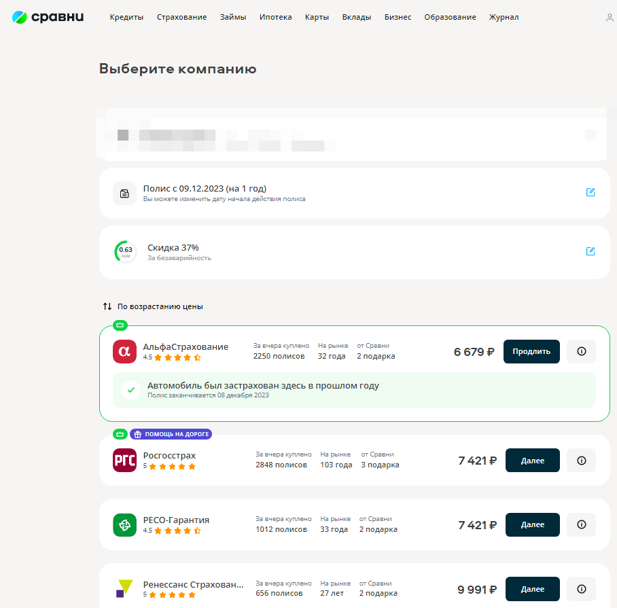
Task: Open the Ипотека menu
Action: click(275, 17)
